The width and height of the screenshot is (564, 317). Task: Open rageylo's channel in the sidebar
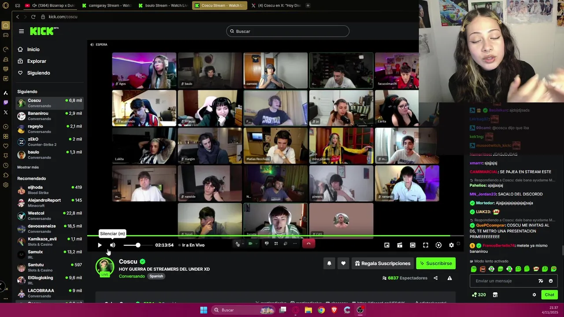tap(49, 129)
